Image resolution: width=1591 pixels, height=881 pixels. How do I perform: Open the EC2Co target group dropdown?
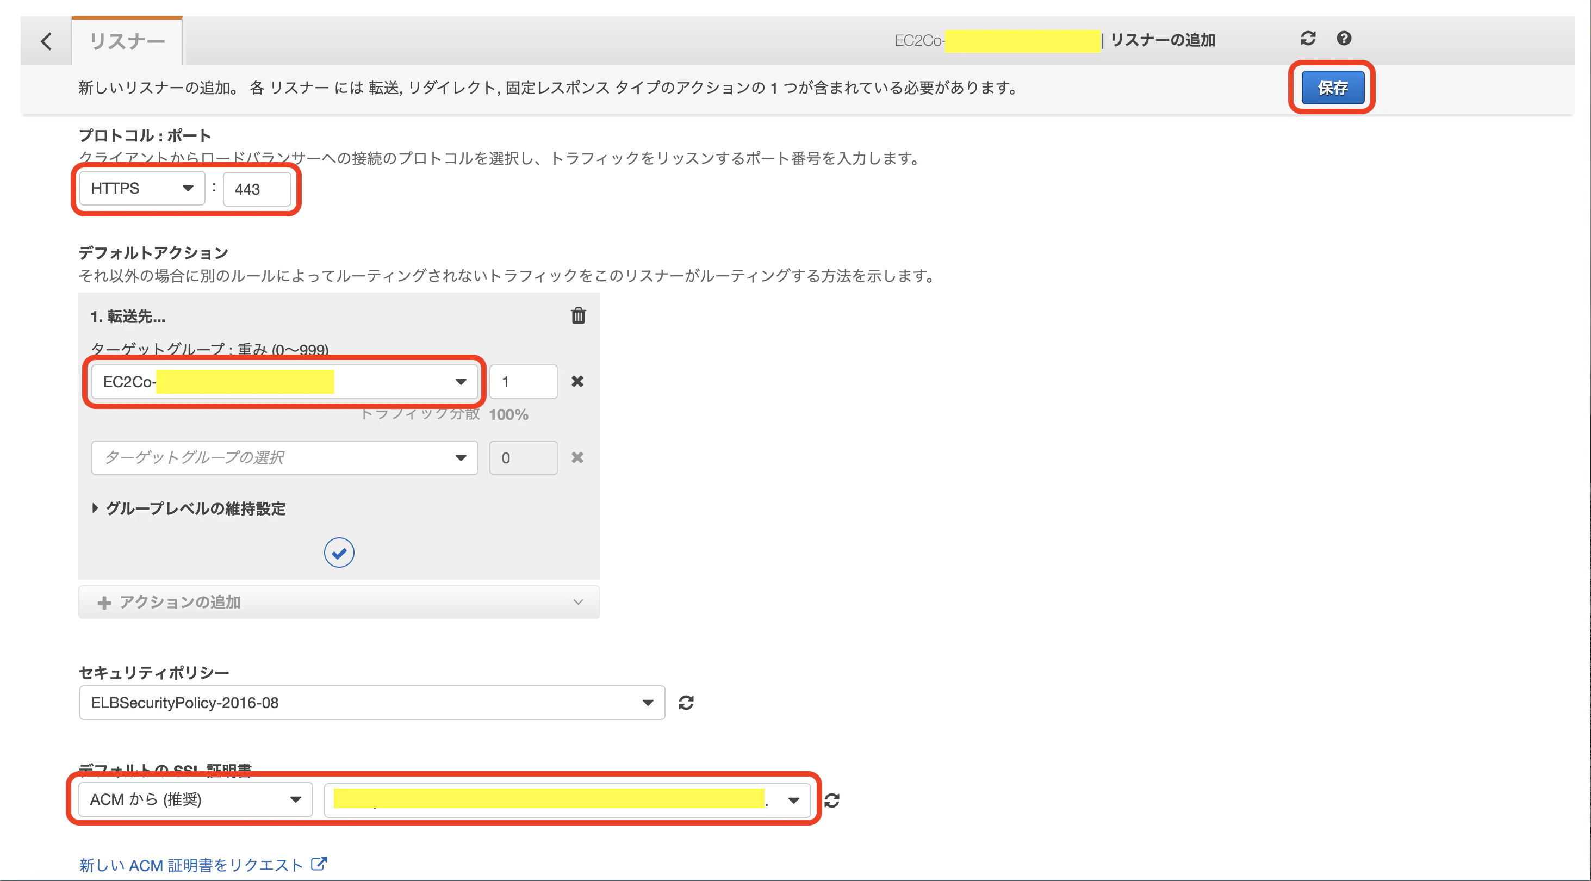(284, 382)
